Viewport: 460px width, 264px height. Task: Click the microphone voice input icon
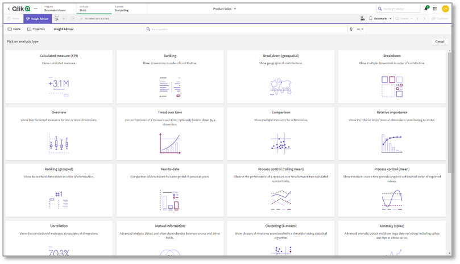pyautogui.click(x=351, y=29)
